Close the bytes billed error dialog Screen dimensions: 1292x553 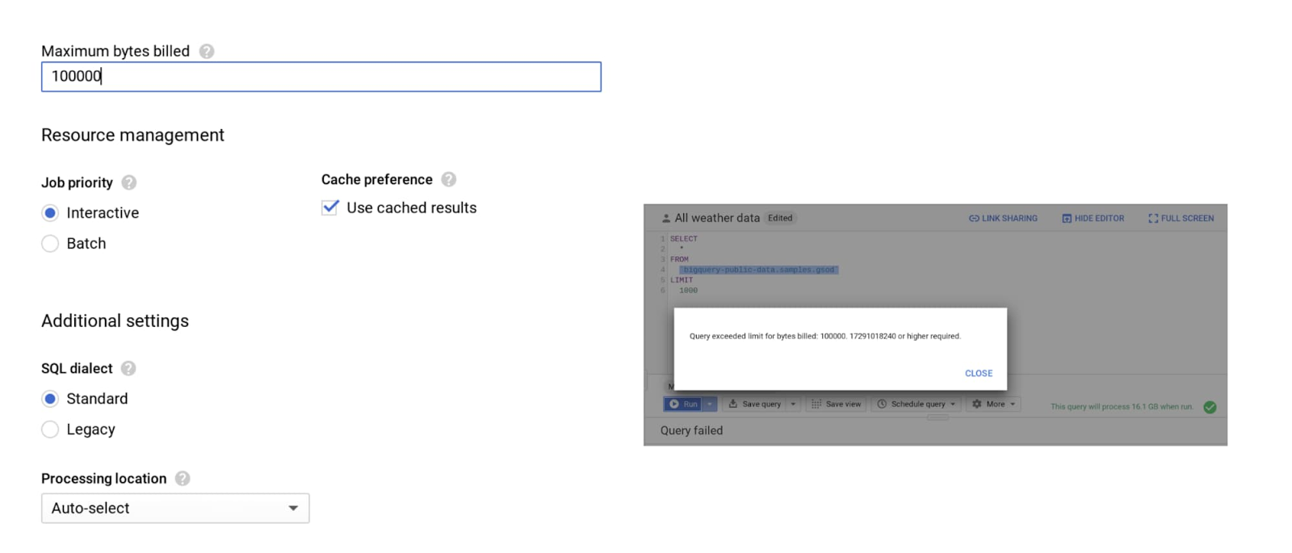(x=978, y=374)
